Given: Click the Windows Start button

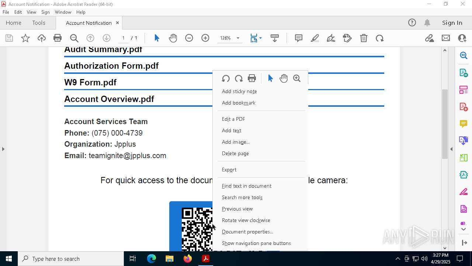Looking at the screenshot, I should 9,259.
